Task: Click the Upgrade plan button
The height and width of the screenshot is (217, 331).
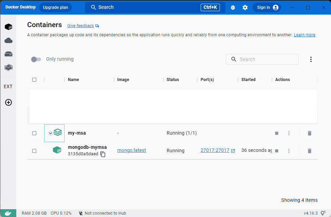Action: tap(56, 7)
